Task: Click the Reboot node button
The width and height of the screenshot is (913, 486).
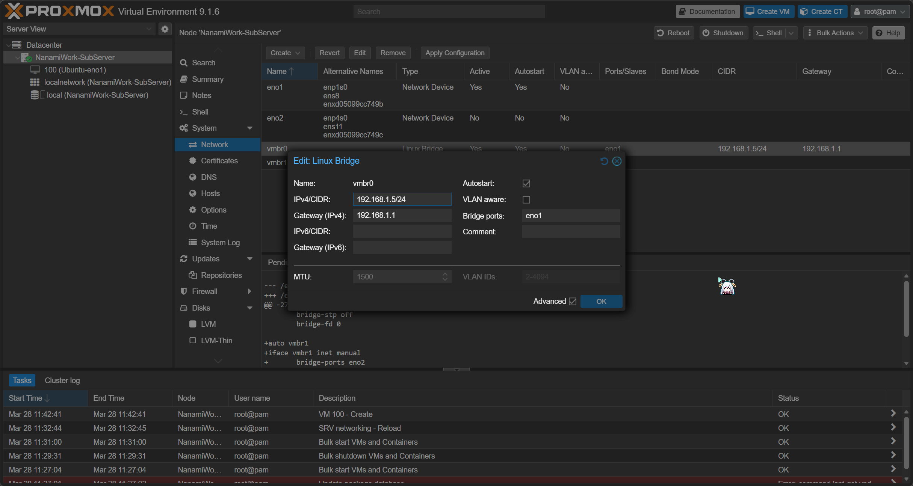Action: [x=673, y=33]
